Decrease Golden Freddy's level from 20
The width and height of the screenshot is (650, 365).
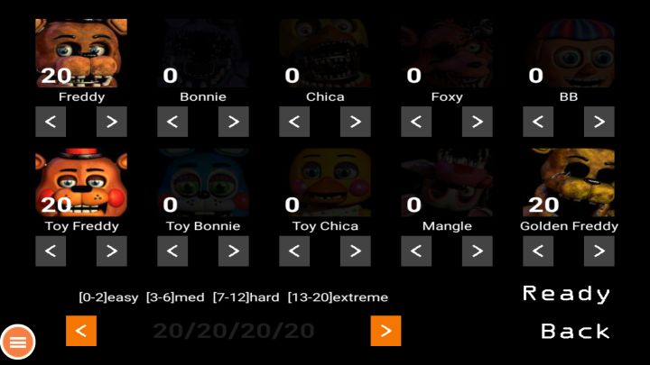pos(538,251)
